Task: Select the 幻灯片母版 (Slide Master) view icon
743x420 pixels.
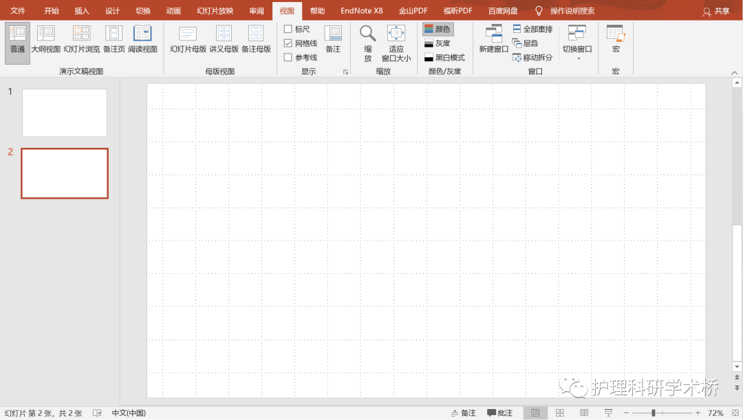Action: [x=187, y=40]
